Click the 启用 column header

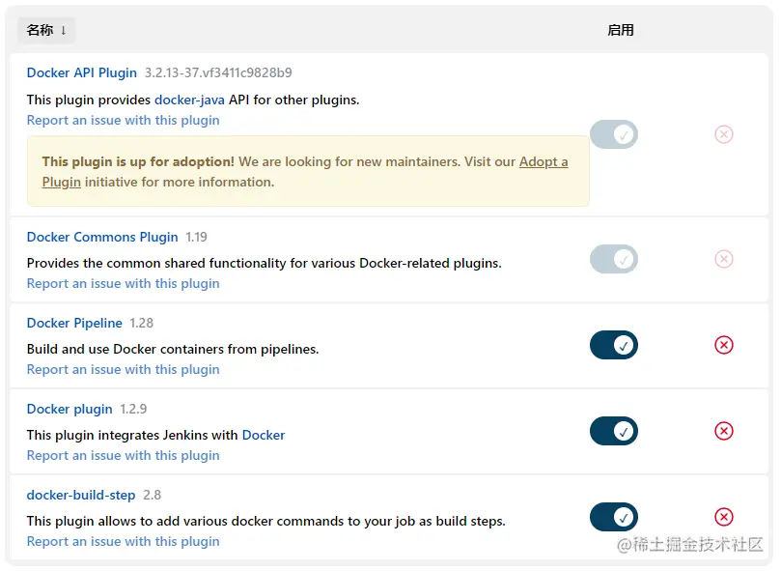coord(621,30)
